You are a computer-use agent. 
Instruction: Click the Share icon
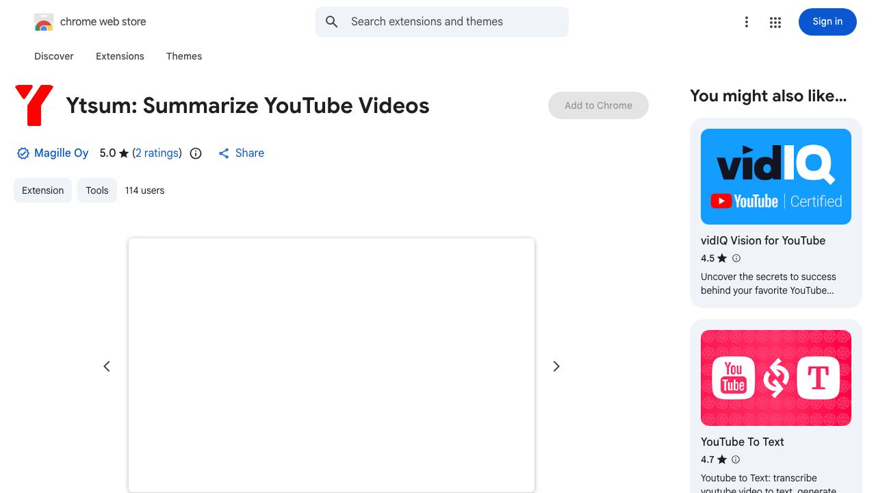224,153
